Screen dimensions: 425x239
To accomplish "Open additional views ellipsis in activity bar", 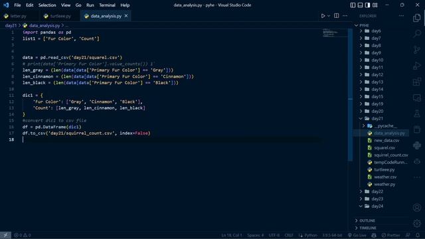I will click(x=417, y=177).
